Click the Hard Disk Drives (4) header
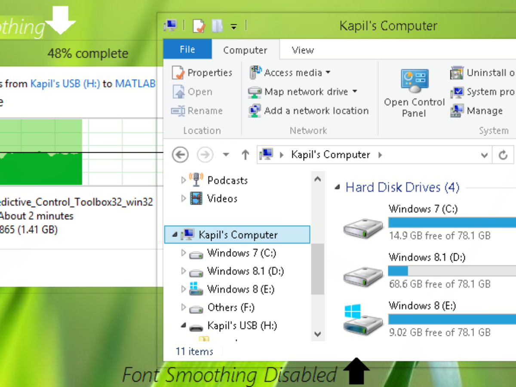 402,187
